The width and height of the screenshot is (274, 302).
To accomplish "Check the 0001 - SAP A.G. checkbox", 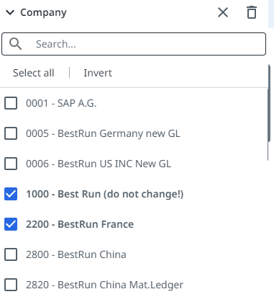I will click(x=11, y=103).
